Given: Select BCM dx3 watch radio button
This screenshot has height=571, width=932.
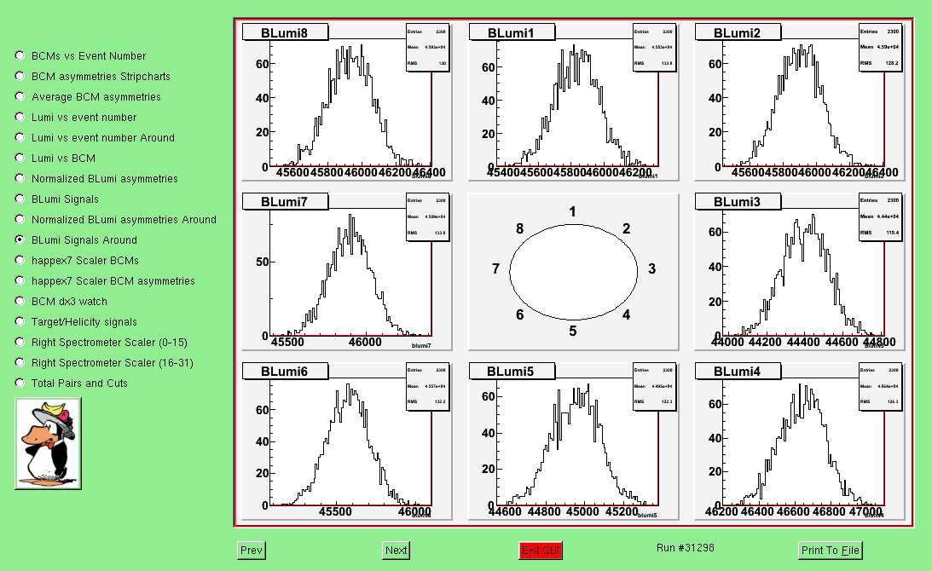Looking at the screenshot, I should click(x=20, y=301).
